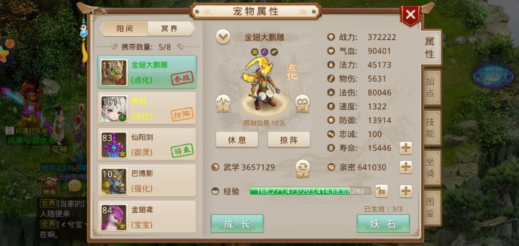Click the gold element icon above the pet
519x246 pixels.
(x=255, y=52)
